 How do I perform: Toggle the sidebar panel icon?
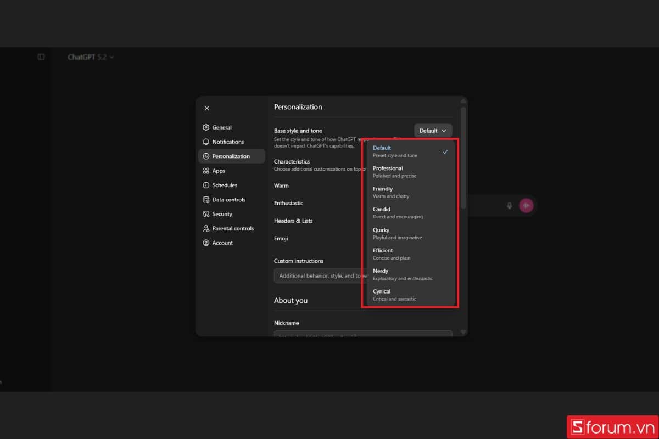tap(41, 57)
